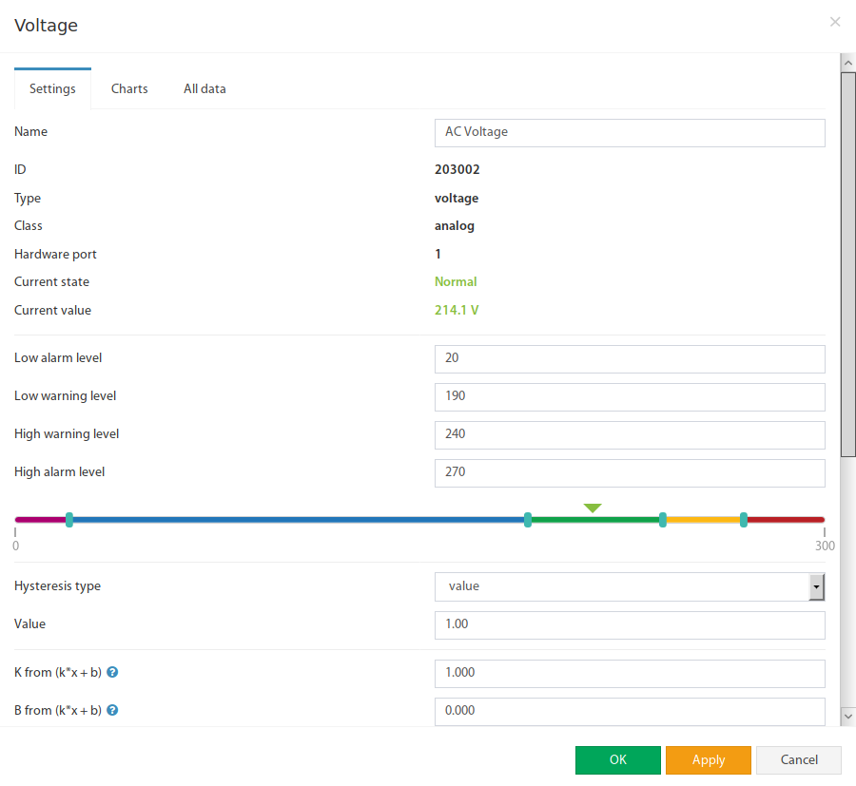Viewport: 856px width, 786px height.
Task: Click the orange Apply button
Action: coord(709,759)
